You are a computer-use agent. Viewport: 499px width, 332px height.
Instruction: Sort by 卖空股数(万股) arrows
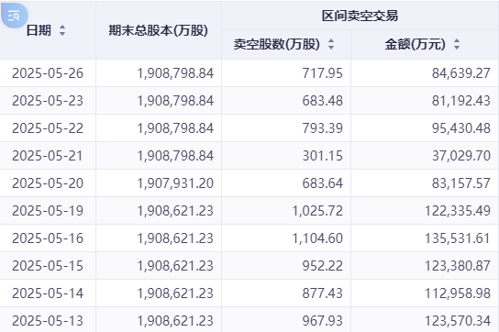pyautogui.click(x=331, y=44)
